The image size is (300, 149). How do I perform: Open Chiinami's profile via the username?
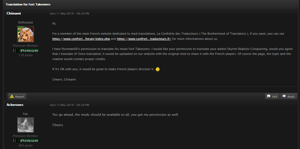coord(14,13)
